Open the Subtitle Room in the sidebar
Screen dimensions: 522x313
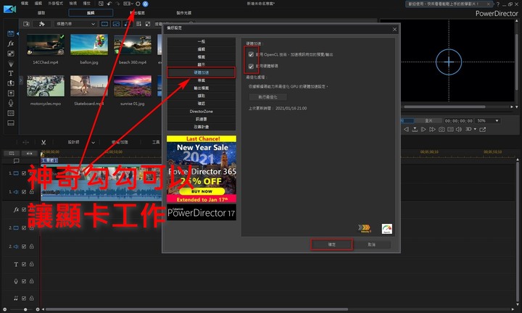point(11,123)
